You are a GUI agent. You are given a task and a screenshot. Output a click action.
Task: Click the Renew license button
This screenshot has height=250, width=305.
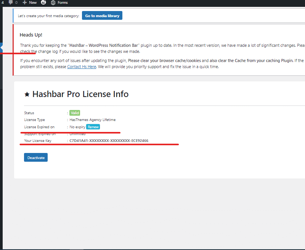click(93, 127)
